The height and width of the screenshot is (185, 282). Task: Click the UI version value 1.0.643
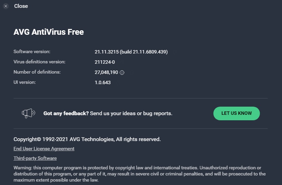click(x=103, y=82)
